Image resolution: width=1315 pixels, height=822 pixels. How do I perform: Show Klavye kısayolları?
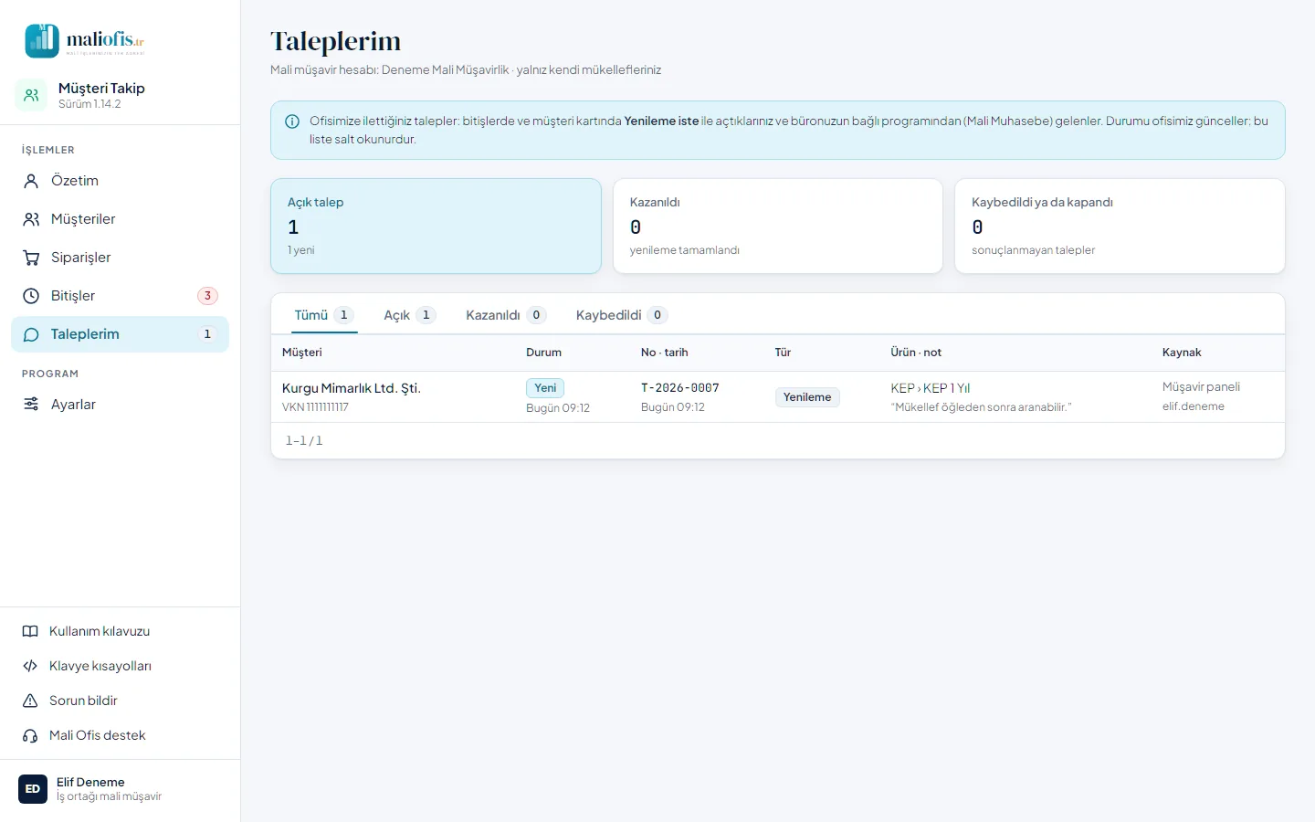[x=120, y=666]
